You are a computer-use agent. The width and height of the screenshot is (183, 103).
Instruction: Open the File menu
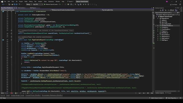tap(5, 1)
